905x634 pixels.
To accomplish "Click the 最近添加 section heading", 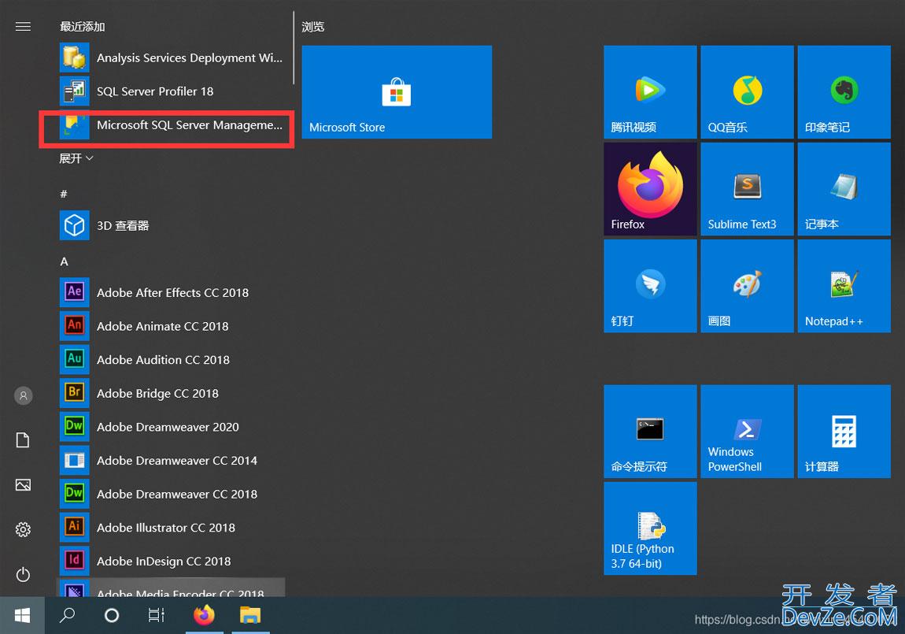I will click(x=83, y=27).
